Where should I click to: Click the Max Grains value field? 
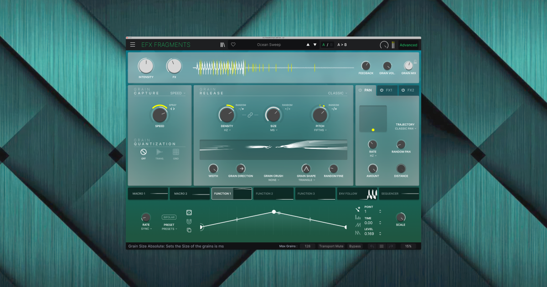coord(307,246)
